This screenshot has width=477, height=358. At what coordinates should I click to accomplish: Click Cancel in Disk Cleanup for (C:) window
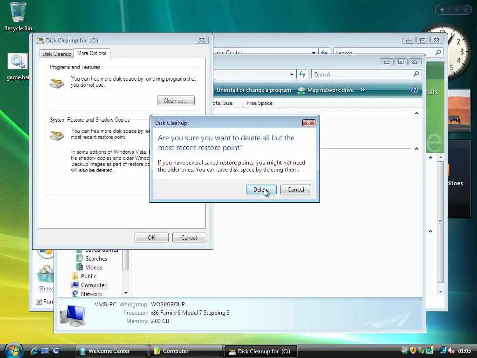tap(189, 237)
